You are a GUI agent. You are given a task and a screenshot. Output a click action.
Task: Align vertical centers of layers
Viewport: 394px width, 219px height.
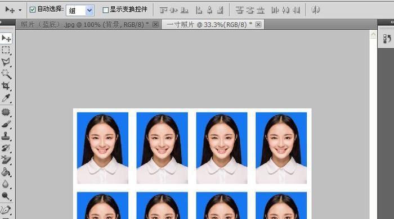[x=174, y=10]
